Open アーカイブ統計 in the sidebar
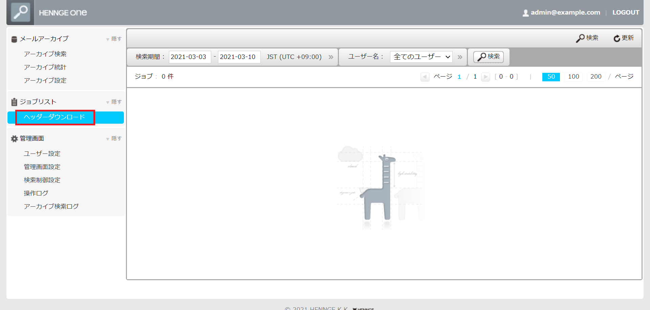Image resolution: width=650 pixels, height=310 pixels. click(45, 67)
